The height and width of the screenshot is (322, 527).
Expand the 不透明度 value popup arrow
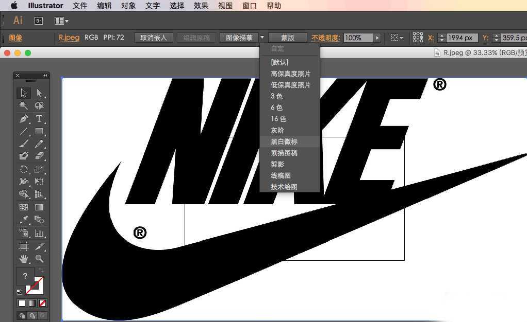tap(377, 38)
